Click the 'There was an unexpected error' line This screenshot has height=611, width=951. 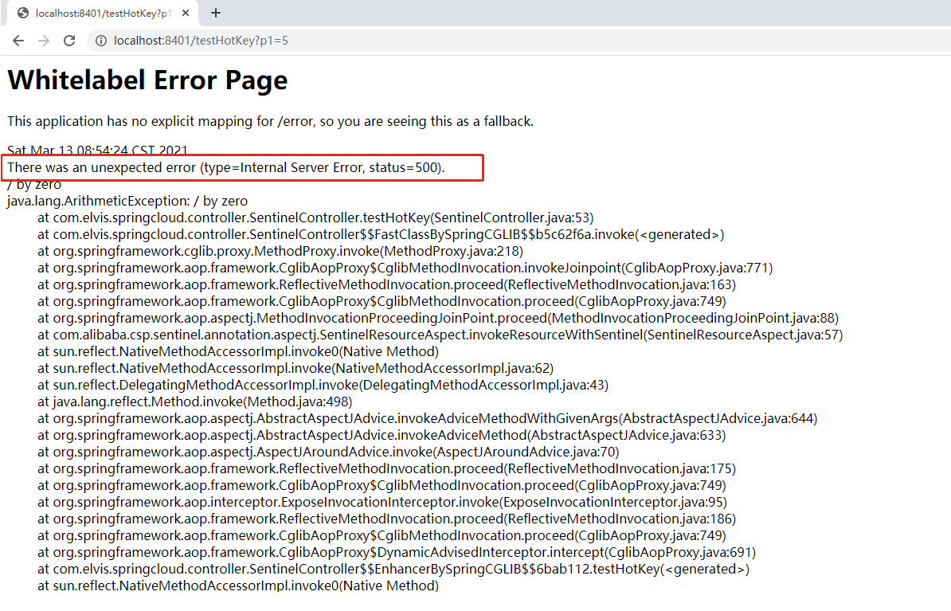pyautogui.click(x=226, y=167)
